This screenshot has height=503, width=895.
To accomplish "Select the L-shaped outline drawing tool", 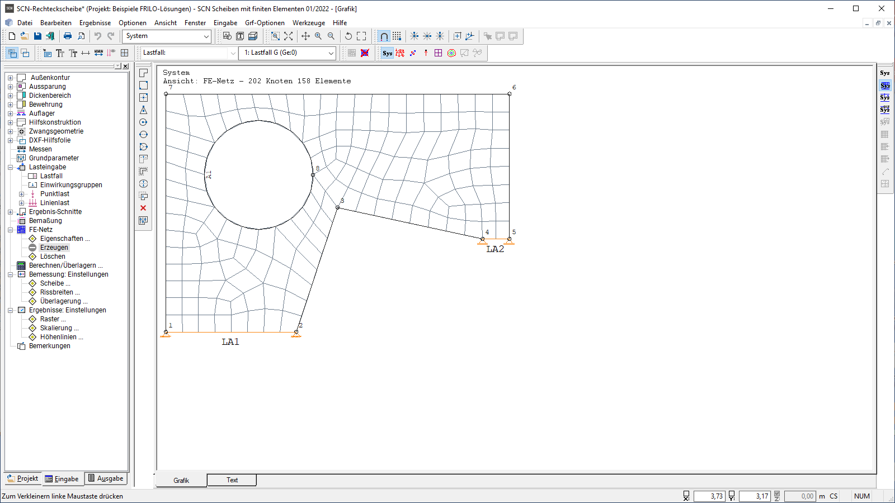I will point(143,73).
